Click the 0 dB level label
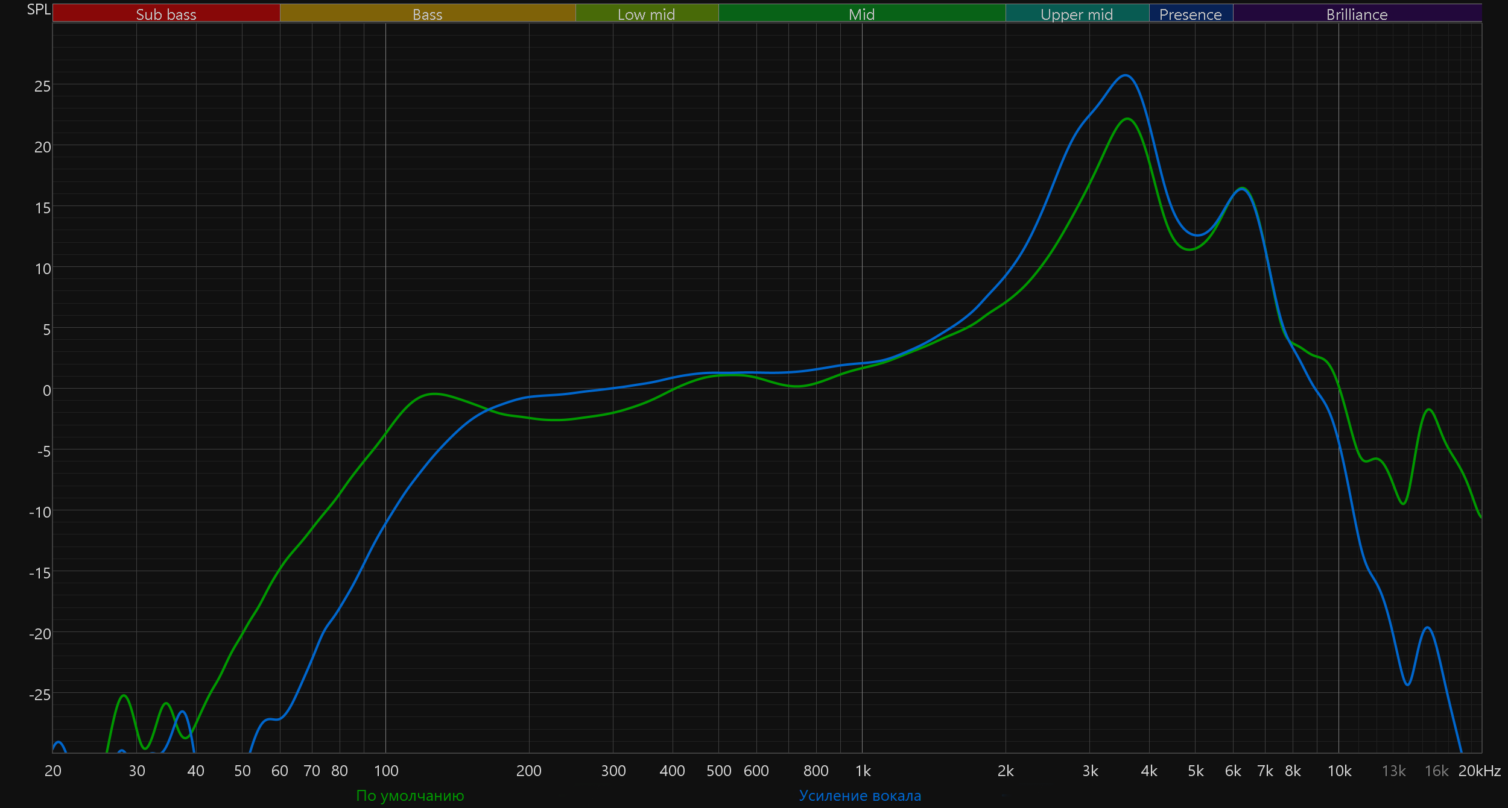 coord(46,390)
